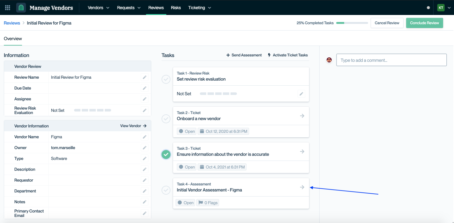
Task: Click the 'Initial Review for Figma' name value
Action: pyautogui.click(x=71, y=77)
